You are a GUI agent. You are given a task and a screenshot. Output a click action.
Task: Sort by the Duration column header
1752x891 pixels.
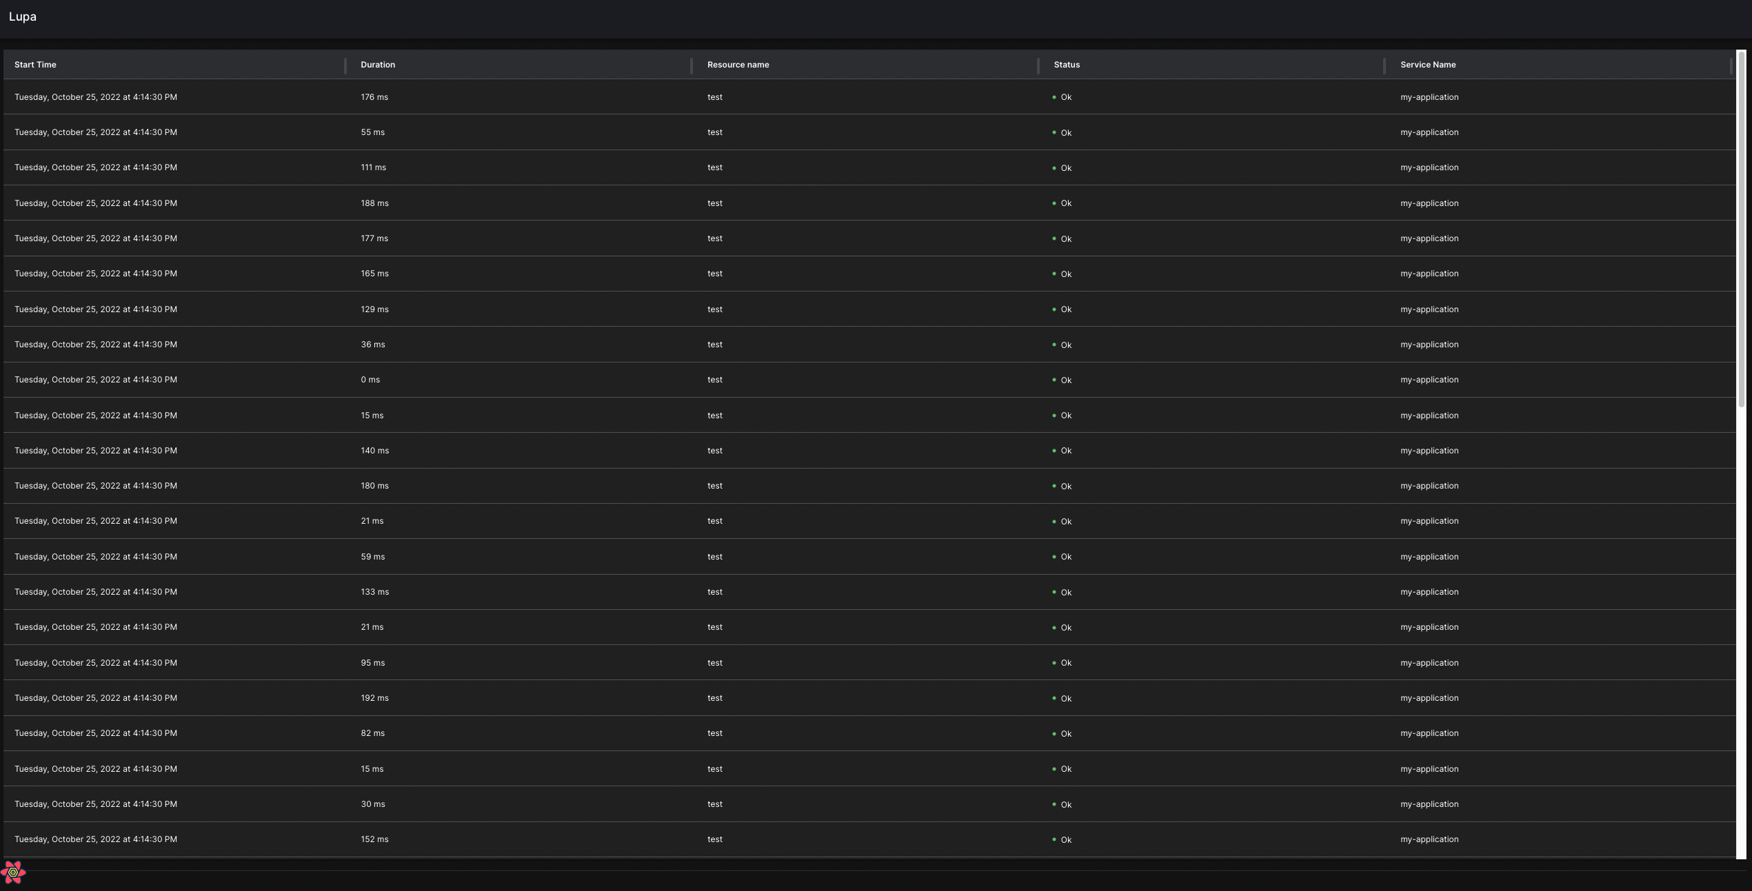tap(377, 64)
